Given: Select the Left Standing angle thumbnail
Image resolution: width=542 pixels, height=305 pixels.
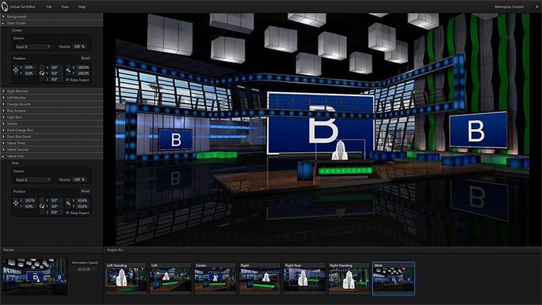Looking at the screenshot, I should coord(126,279).
